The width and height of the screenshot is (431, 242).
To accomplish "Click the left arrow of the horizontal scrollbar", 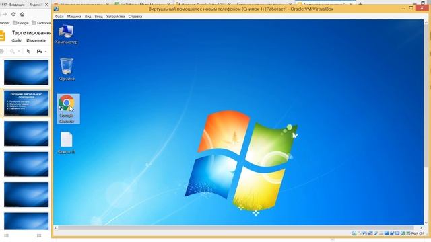I will click(x=55, y=227).
